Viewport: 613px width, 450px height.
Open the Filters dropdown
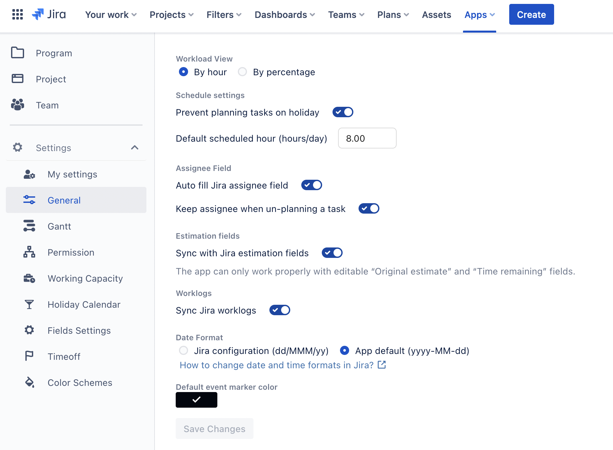pos(224,15)
